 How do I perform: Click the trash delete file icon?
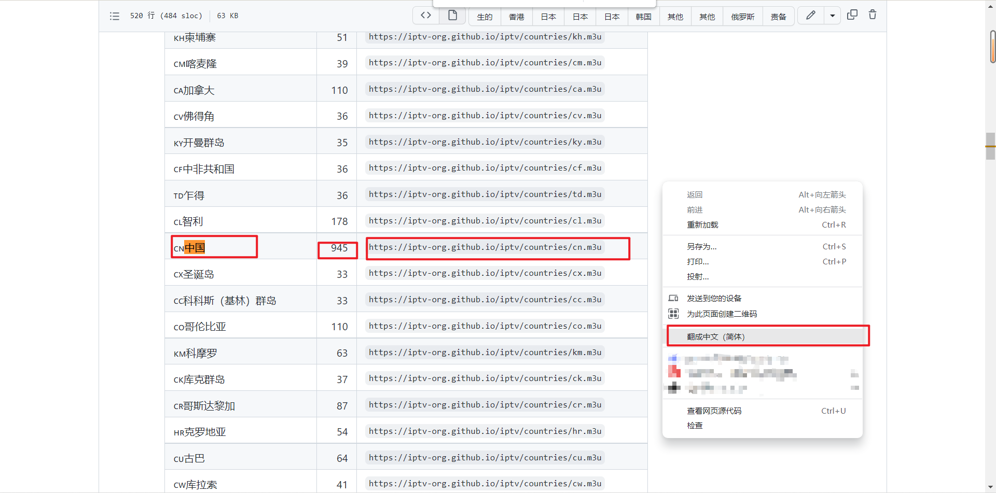873,15
